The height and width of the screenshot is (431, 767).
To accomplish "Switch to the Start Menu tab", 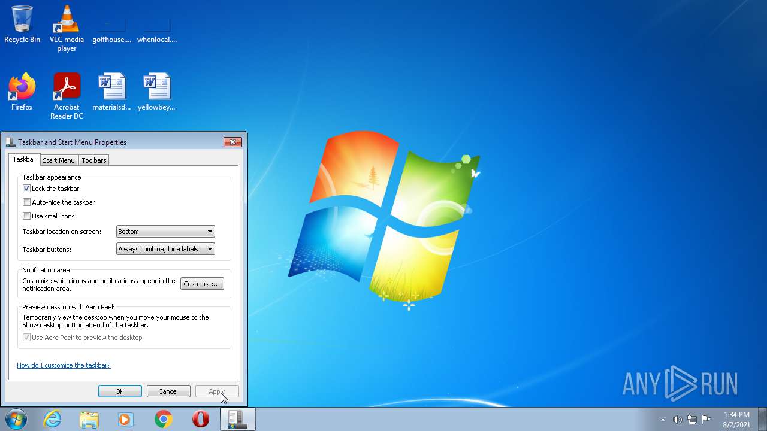I will click(x=59, y=160).
